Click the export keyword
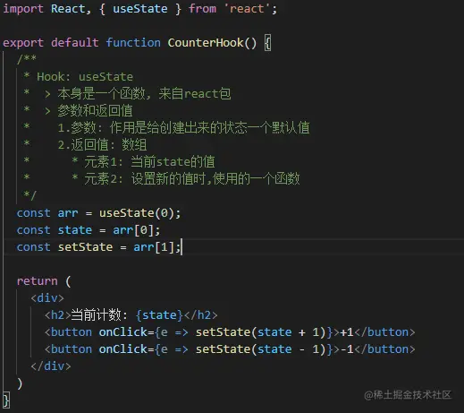 (x=23, y=43)
